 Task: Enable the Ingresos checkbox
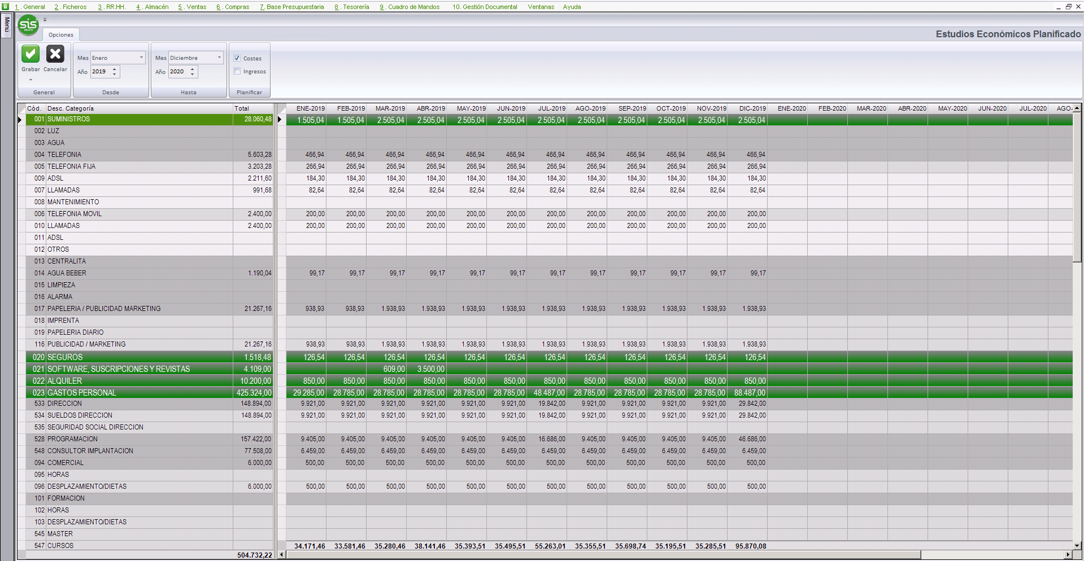pos(237,71)
